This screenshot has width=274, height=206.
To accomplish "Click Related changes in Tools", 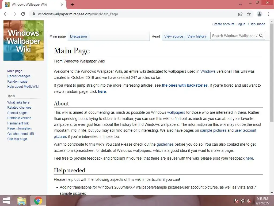I will click(19, 108).
